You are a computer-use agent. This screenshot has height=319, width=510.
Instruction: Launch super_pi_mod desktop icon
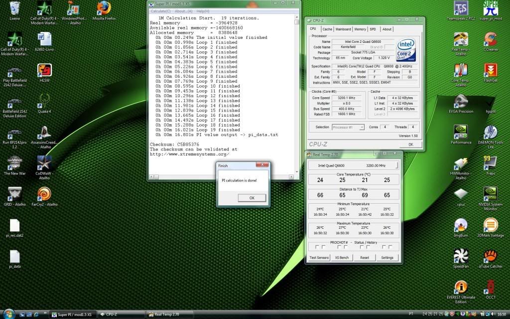point(491,9)
